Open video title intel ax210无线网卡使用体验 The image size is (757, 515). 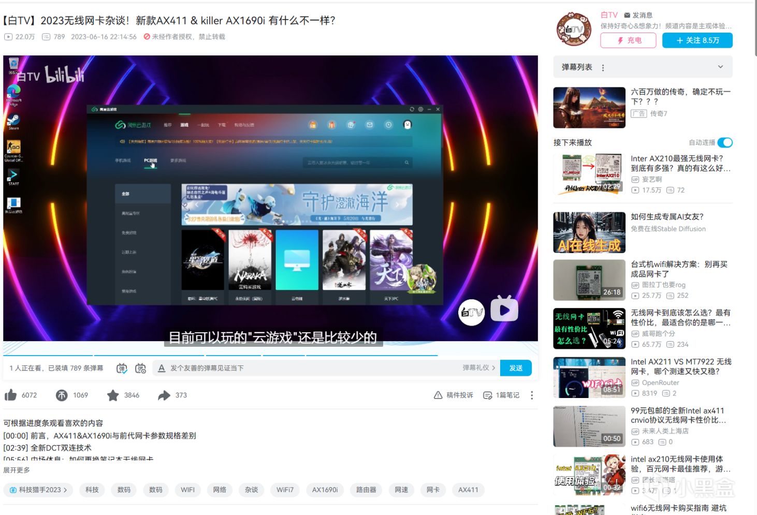click(680, 464)
